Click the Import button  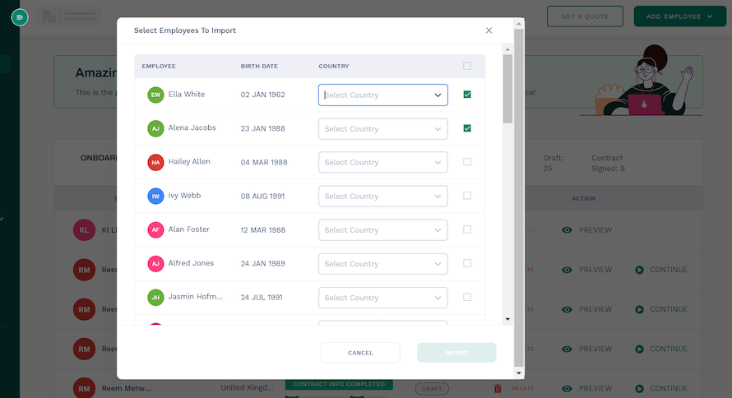(456, 353)
